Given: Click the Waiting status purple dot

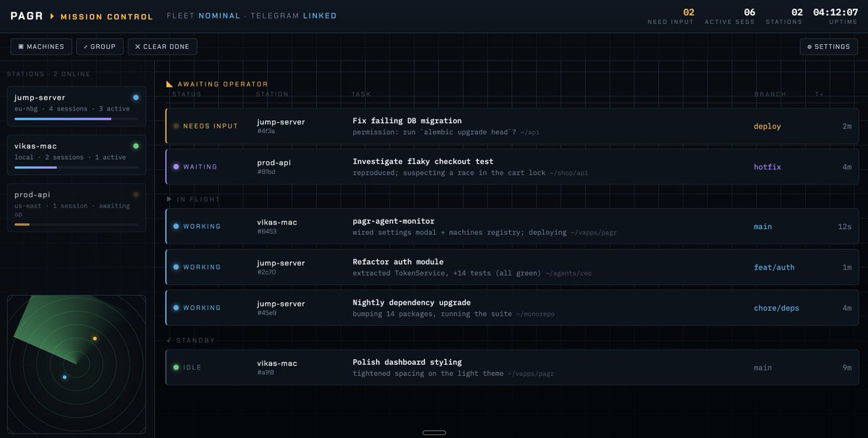Looking at the screenshot, I should pyautogui.click(x=176, y=166).
